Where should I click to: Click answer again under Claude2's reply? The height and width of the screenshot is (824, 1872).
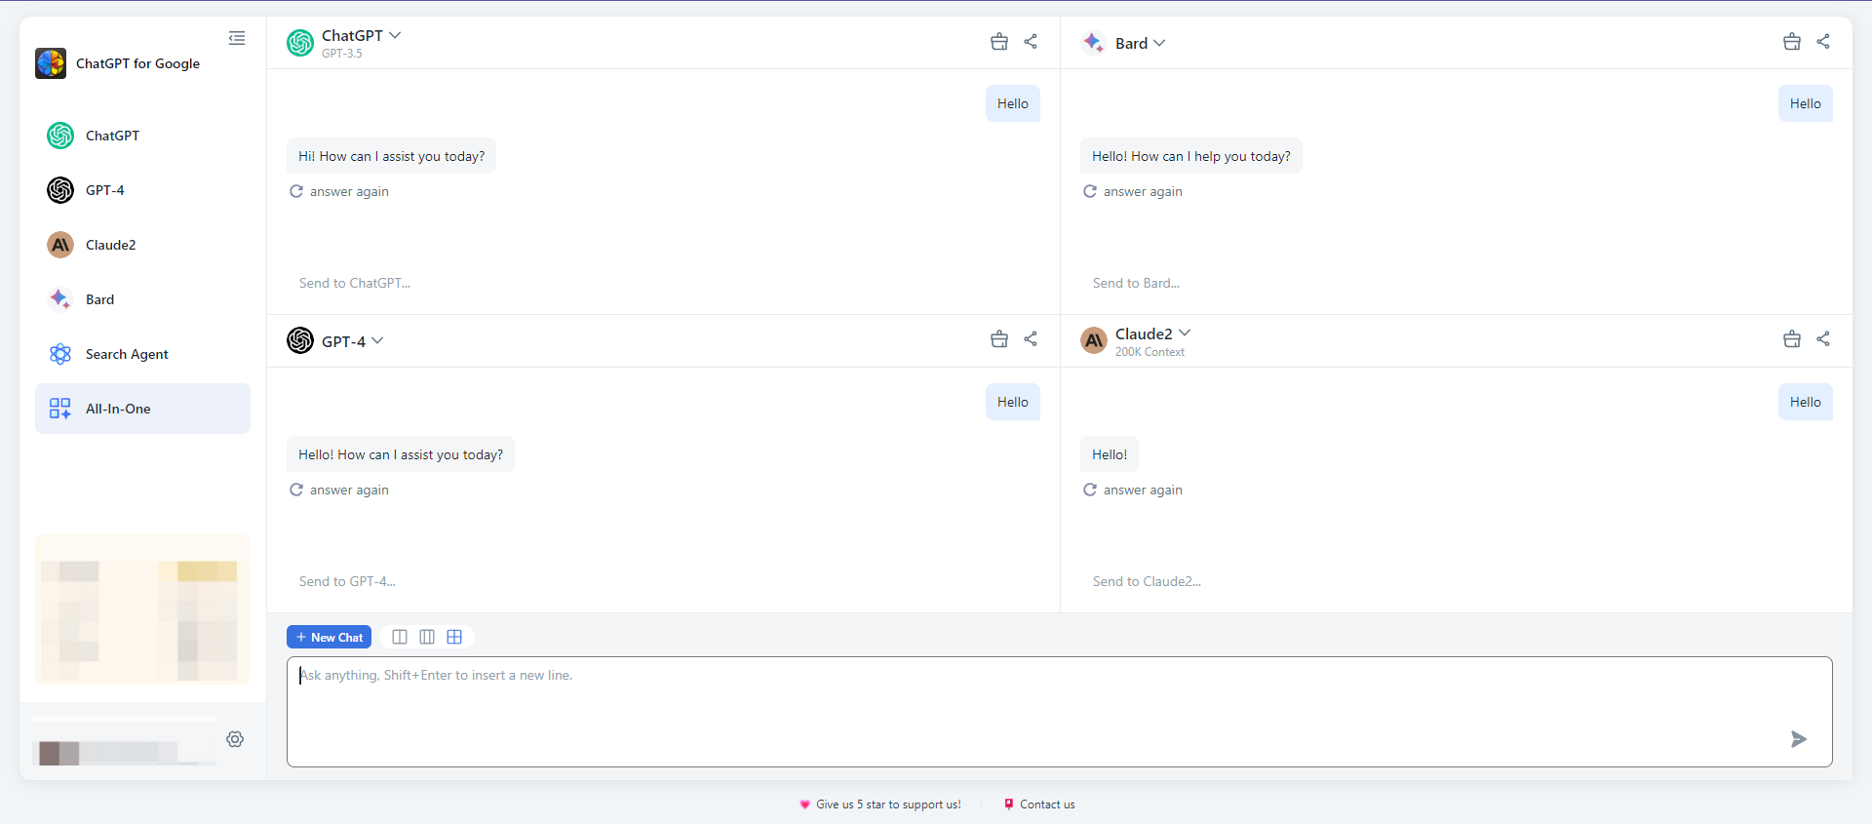1132,490
